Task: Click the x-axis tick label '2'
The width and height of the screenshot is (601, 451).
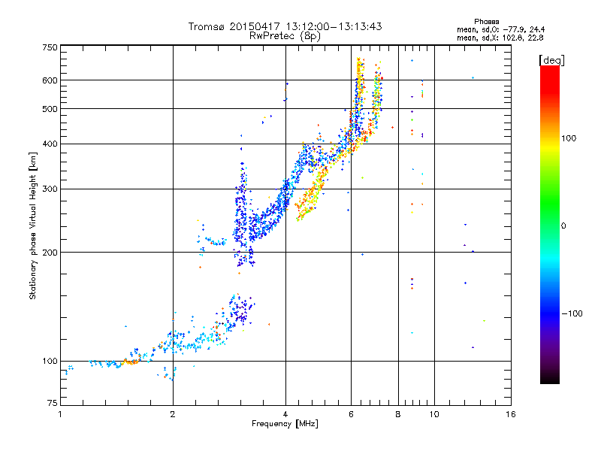Action: tap(173, 414)
